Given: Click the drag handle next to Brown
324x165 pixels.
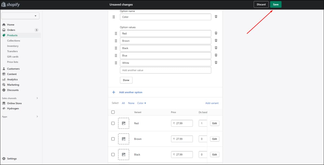Looking at the screenshot, I should (x=116, y=41).
